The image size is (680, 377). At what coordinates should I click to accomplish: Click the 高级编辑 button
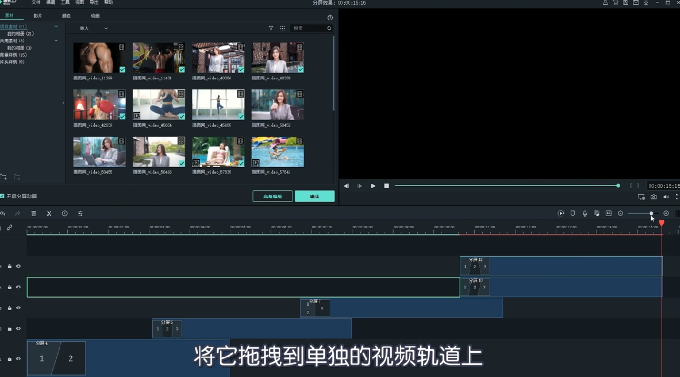[272, 196]
